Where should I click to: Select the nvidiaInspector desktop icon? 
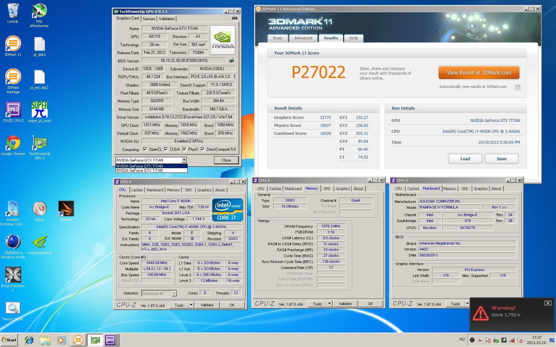coord(39,245)
